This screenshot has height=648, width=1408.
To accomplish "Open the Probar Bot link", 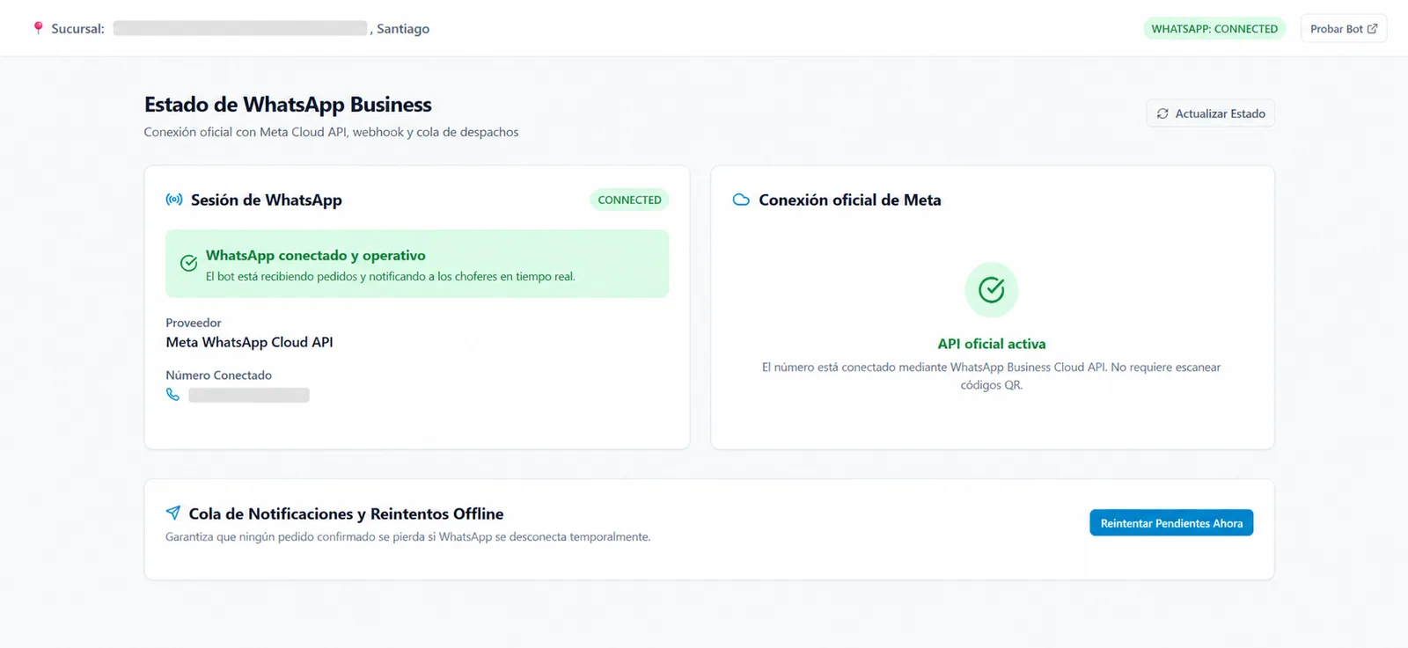I will pyautogui.click(x=1343, y=28).
